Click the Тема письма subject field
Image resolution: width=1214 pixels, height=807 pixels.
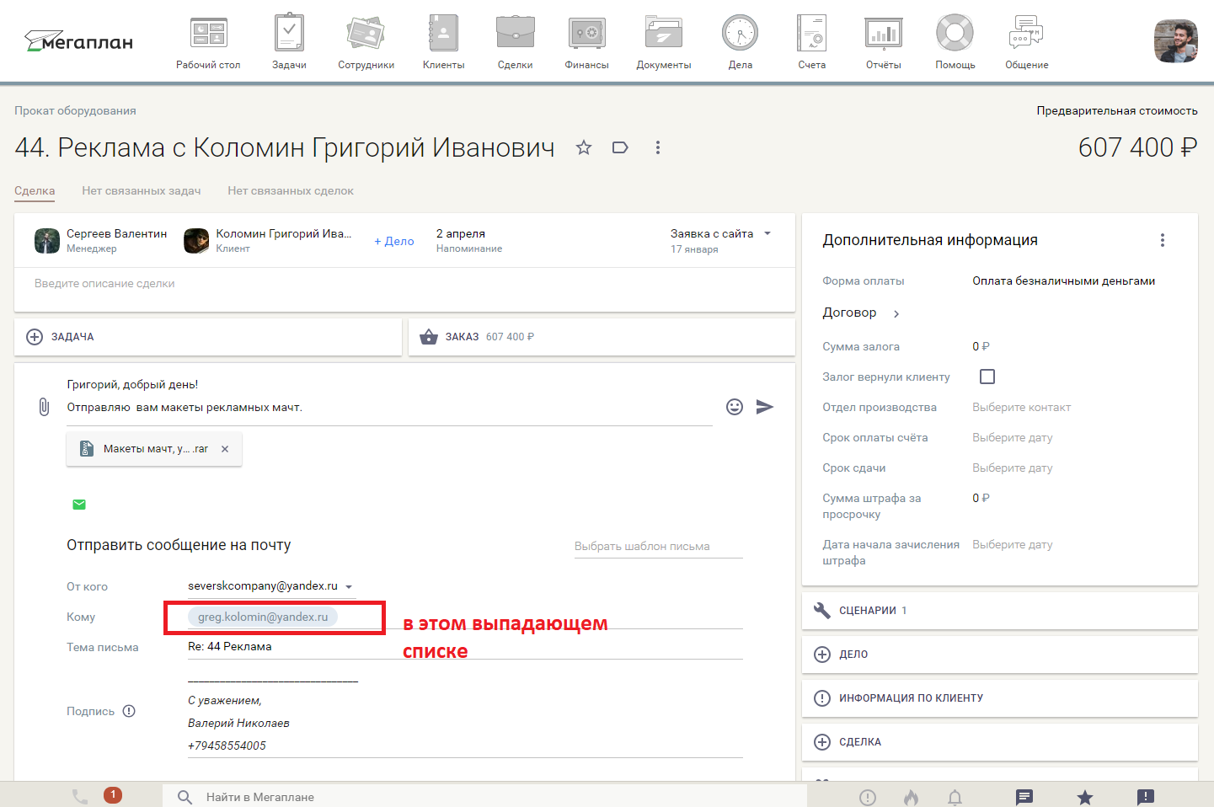[465, 647]
